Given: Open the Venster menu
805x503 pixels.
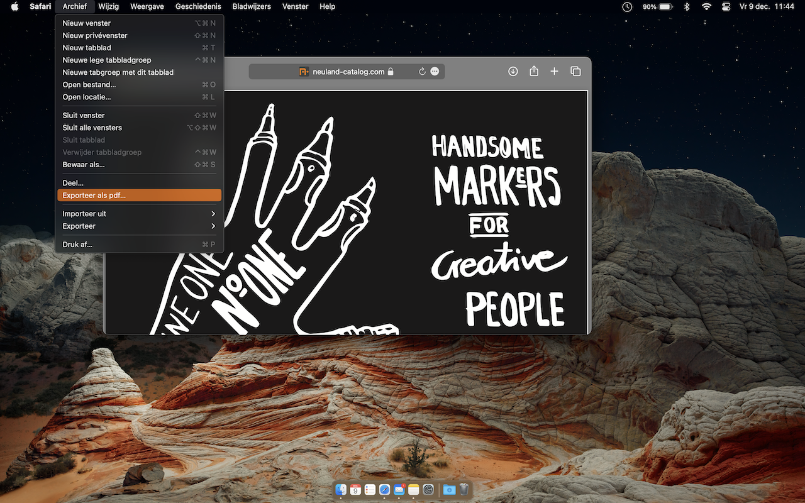Looking at the screenshot, I should [x=295, y=6].
